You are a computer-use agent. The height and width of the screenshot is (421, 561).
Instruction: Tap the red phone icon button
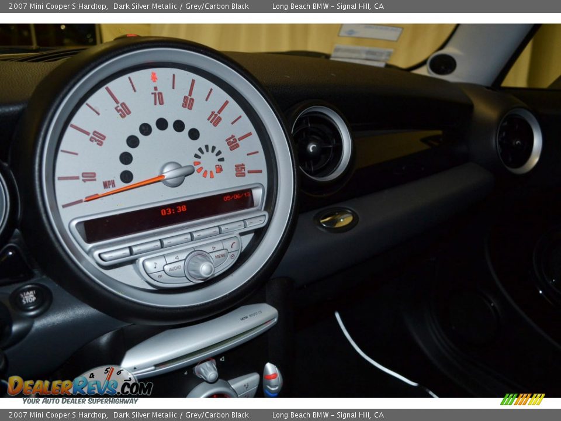pyautogui.click(x=233, y=245)
